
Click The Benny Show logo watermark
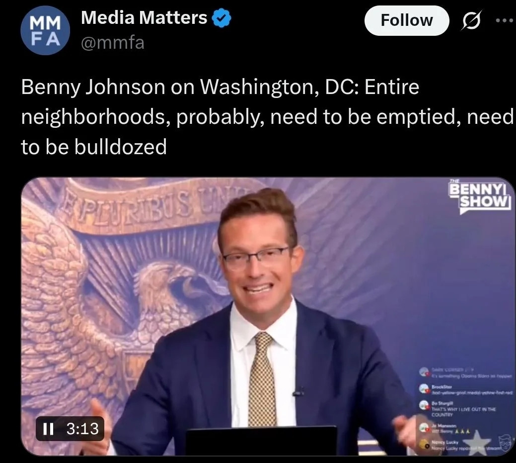point(480,196)
